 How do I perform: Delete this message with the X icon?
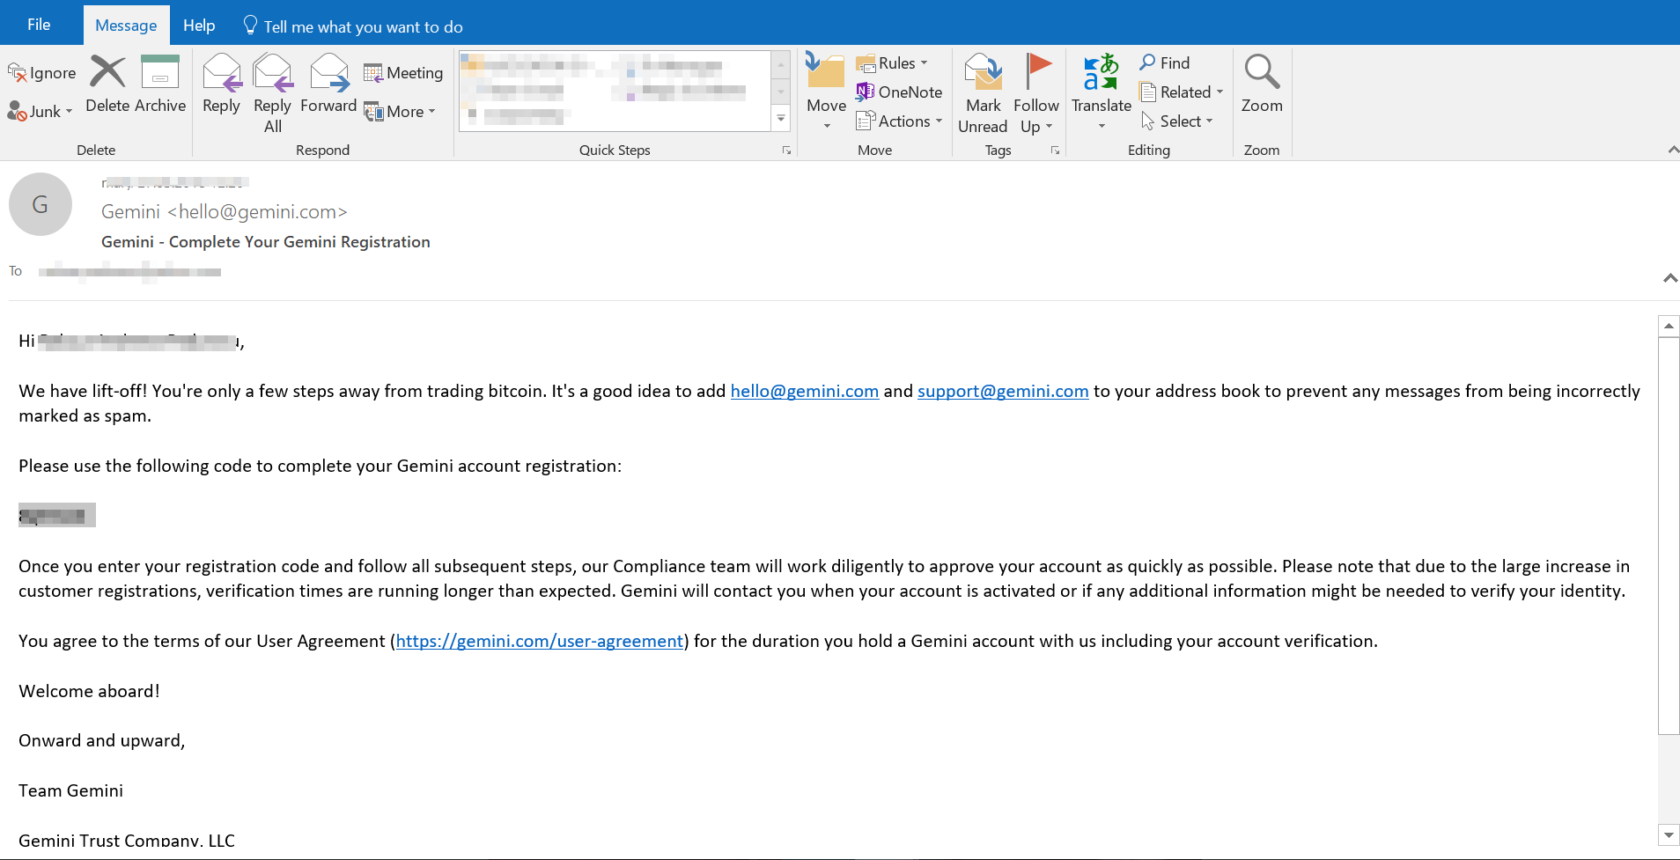(x=108, y=84)
